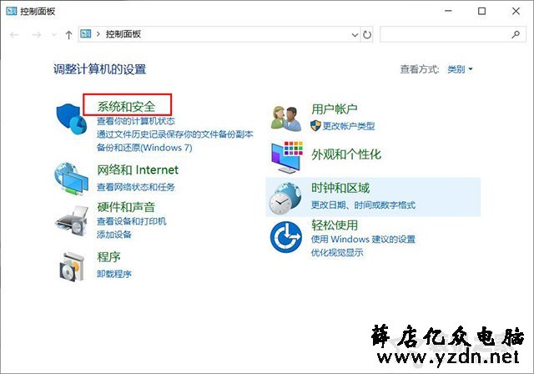The image size is (534, 374).
Task: Click the control panel icon in title bar
Action: pyautogui.click(x=11, y=11)
